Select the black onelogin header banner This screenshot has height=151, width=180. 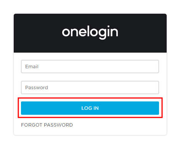coord(90,33)
